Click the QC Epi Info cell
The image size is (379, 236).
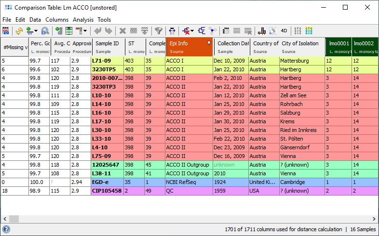click(189, 191)
